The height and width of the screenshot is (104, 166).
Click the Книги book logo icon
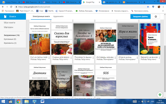click(5, 16)
